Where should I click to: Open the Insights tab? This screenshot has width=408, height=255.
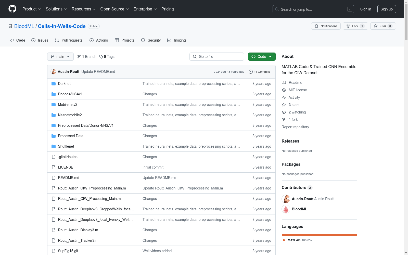177,40
